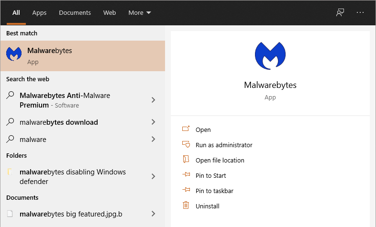Click the large Malwarebytes logo in preview pane
Image resolution: width=376 pixels, height=227 pixels.
coord(270,55)
